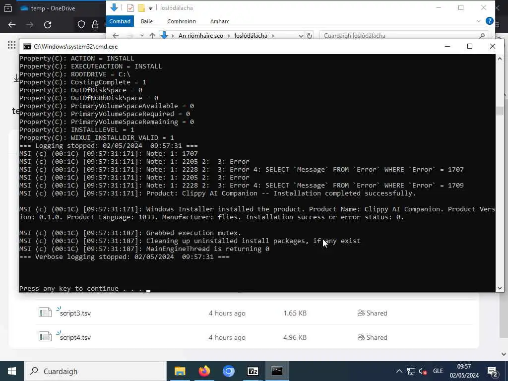Reload the OneDrive page in Firefox
The width and height of the screenshot is (508, 381).
tap(48, 25)
